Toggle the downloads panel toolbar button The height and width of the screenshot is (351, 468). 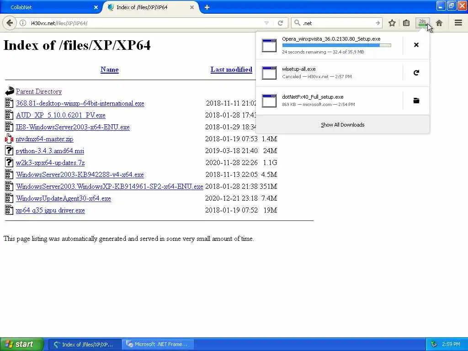(422, 23)
